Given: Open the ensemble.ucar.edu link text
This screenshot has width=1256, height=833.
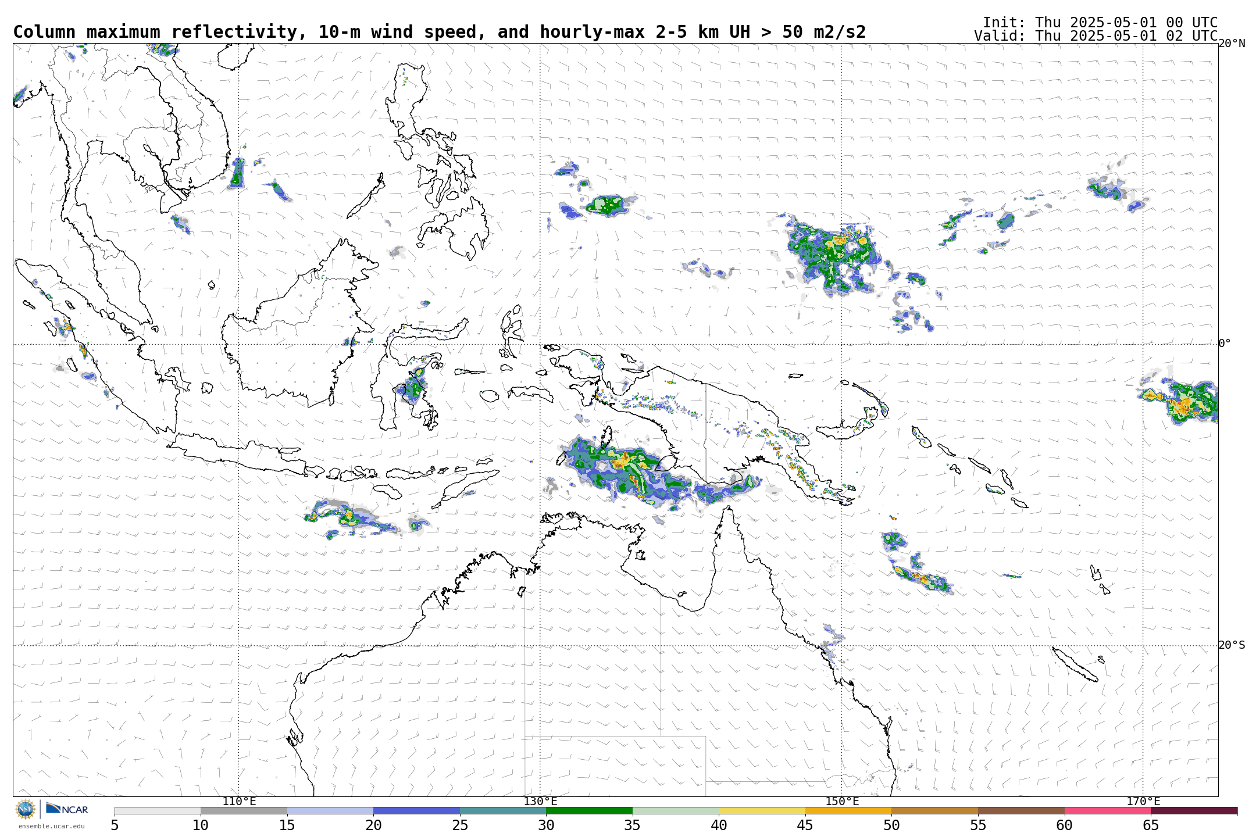Looking at the screenshot, I should coord(51,826).
